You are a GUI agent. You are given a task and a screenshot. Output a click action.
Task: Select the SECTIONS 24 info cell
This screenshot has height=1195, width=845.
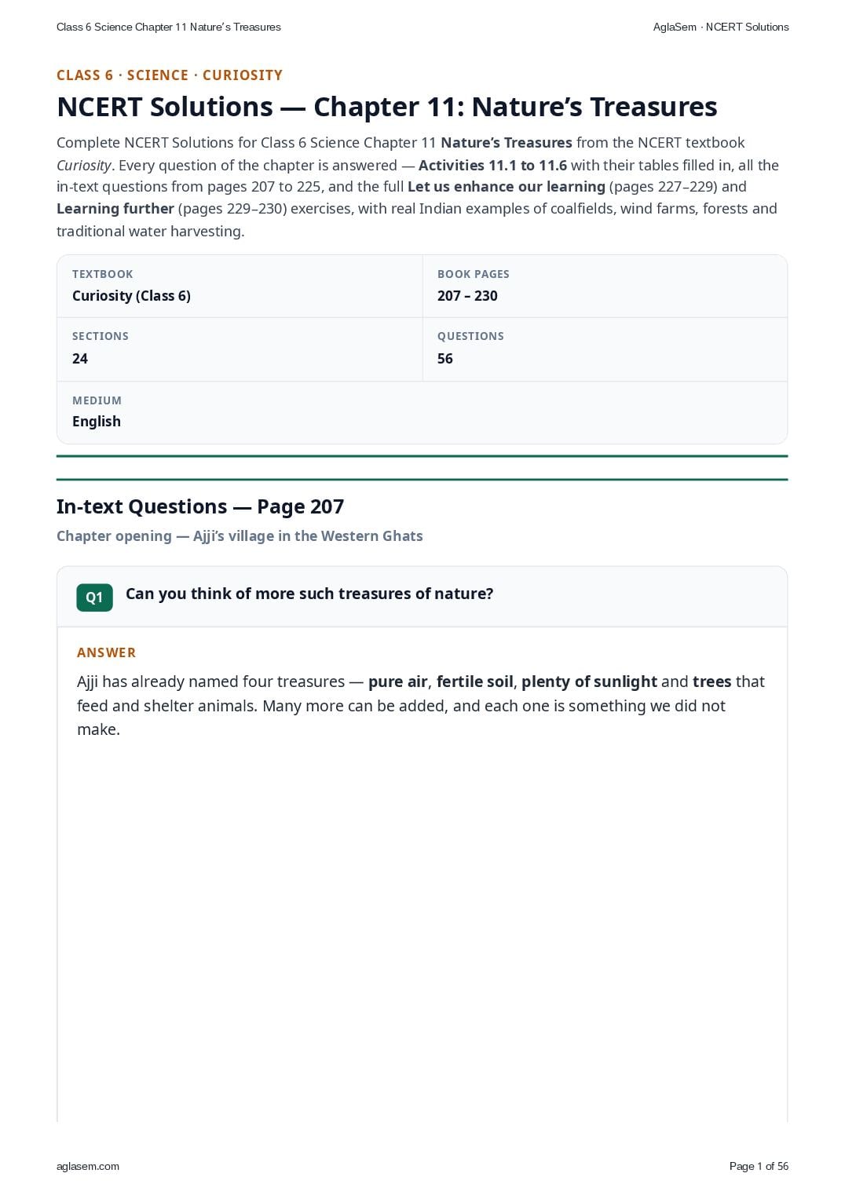240,349
